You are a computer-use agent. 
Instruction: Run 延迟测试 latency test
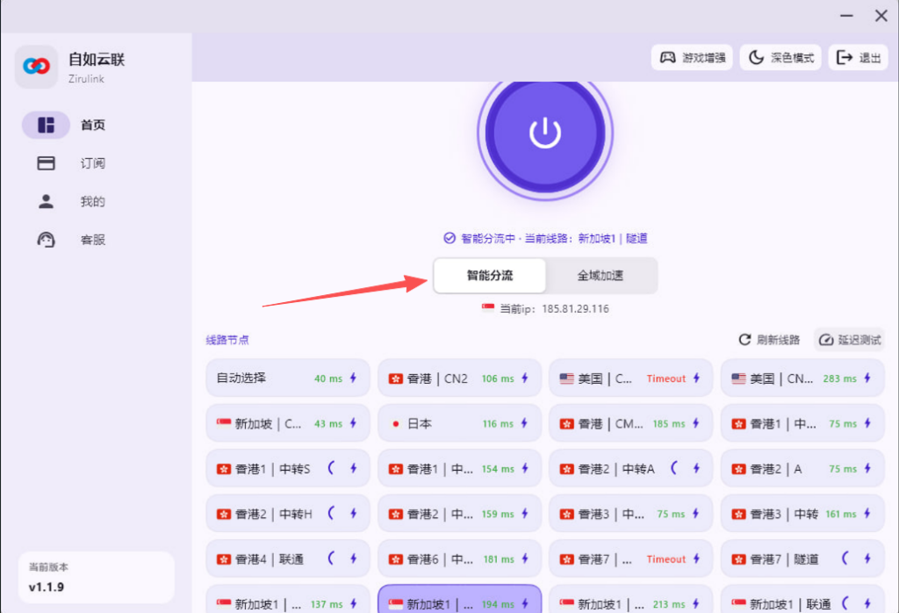pos(850,340)
